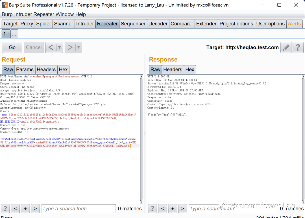Switch to the Extender tab

[206, 24]
